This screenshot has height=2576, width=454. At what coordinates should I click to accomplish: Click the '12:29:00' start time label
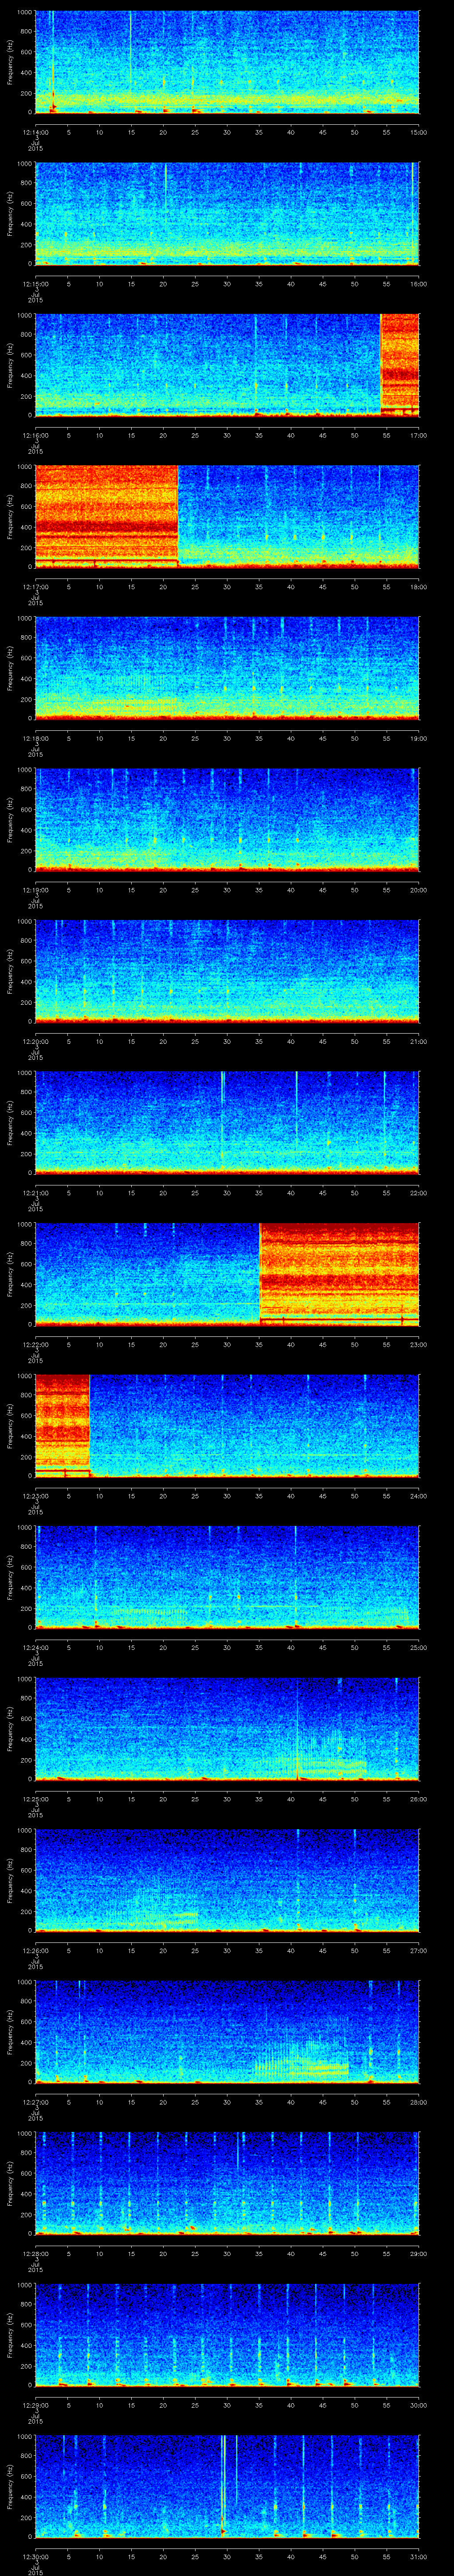tap(35, 2404)
